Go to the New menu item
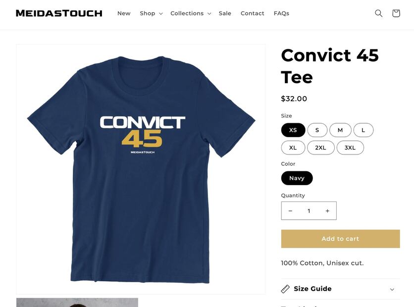 pos(124,13)
